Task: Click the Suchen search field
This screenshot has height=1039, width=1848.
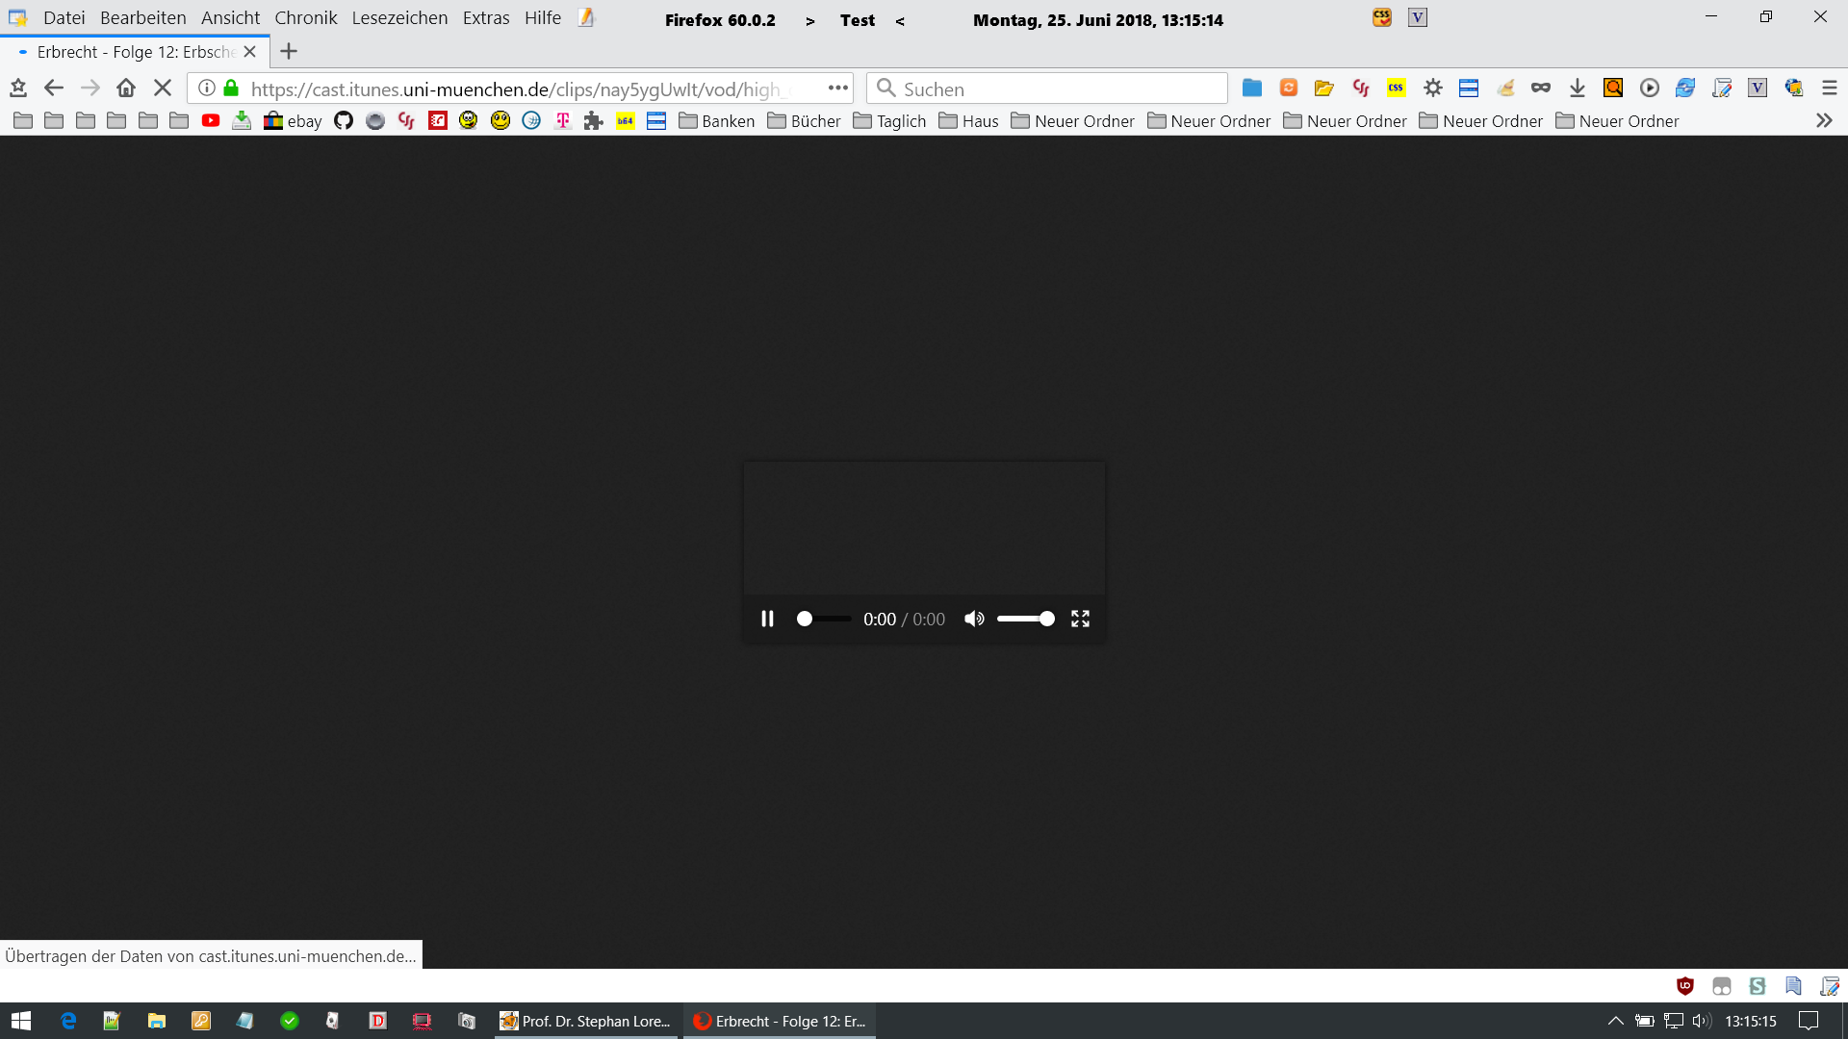Action: 1049,89
